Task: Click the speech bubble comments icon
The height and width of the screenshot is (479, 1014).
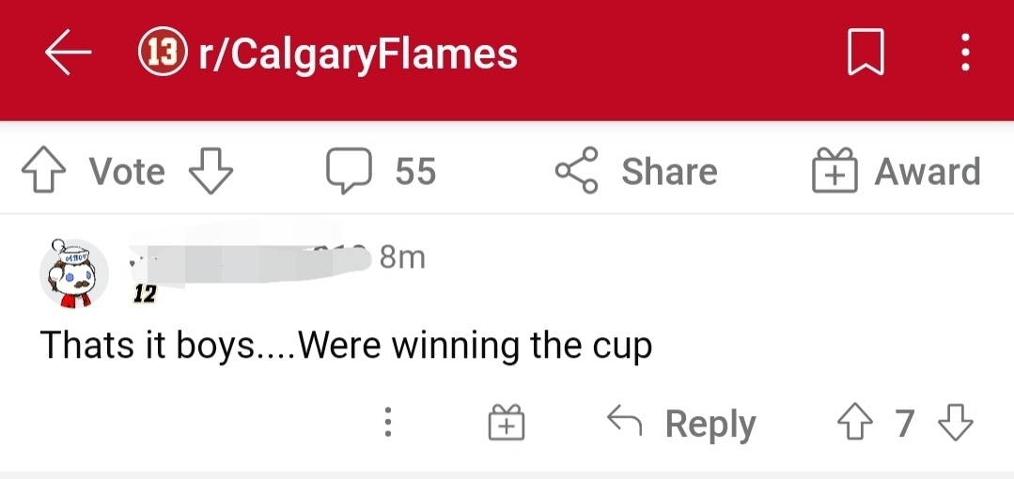Action: click(x=349, y=172)
